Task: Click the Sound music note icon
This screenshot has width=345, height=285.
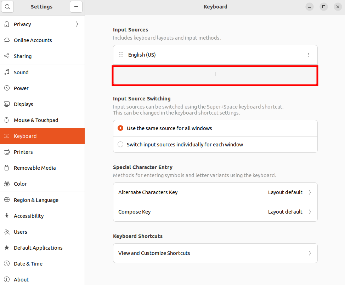Action: coord(7,72)
